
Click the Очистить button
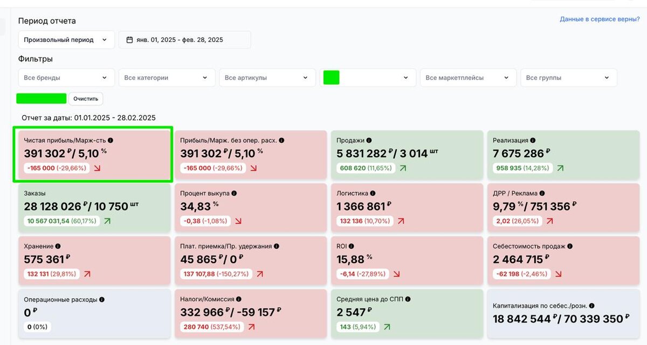[x=86, y=99]
